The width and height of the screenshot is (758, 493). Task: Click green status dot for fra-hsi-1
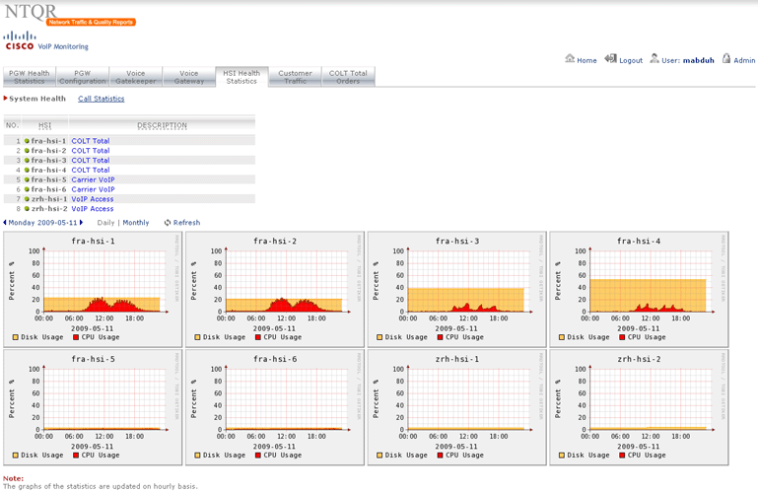click(27, 141)
